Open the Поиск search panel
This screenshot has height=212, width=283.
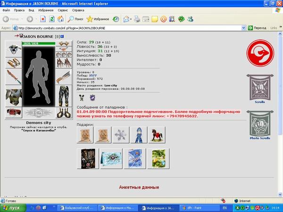coord(75,19)
